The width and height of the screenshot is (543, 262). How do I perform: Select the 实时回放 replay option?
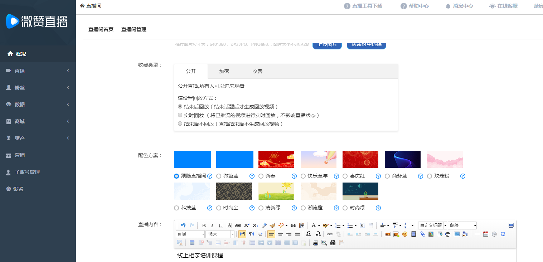tap(180, 115)
